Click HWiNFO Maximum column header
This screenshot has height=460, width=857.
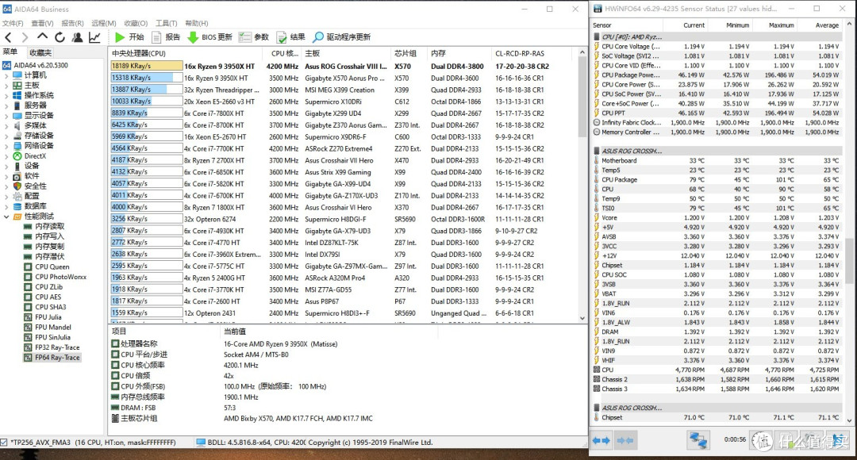[x=774, y=25]
